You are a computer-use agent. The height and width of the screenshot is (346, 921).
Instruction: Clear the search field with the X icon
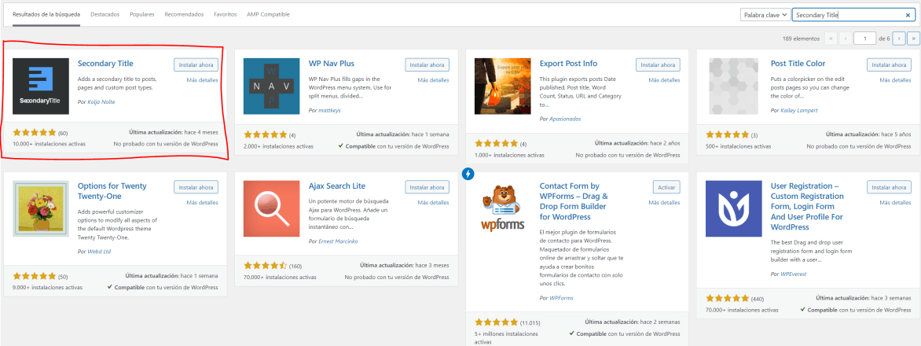pos(908,15)
